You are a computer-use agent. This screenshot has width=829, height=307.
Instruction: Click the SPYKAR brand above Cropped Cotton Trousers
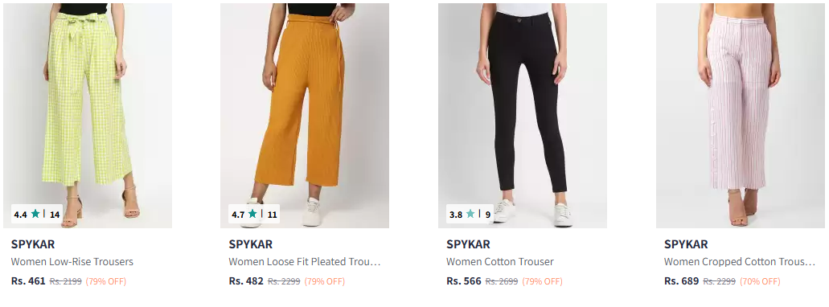686,244
